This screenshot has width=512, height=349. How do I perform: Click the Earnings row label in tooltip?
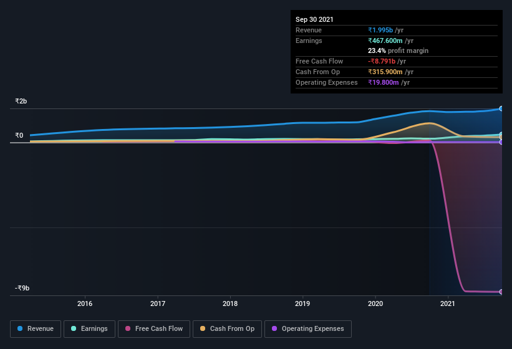coord(309,41)
